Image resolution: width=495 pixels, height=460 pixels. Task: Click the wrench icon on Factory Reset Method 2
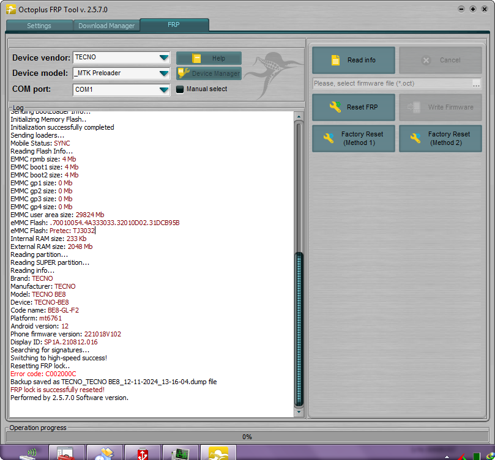[415, 138]
